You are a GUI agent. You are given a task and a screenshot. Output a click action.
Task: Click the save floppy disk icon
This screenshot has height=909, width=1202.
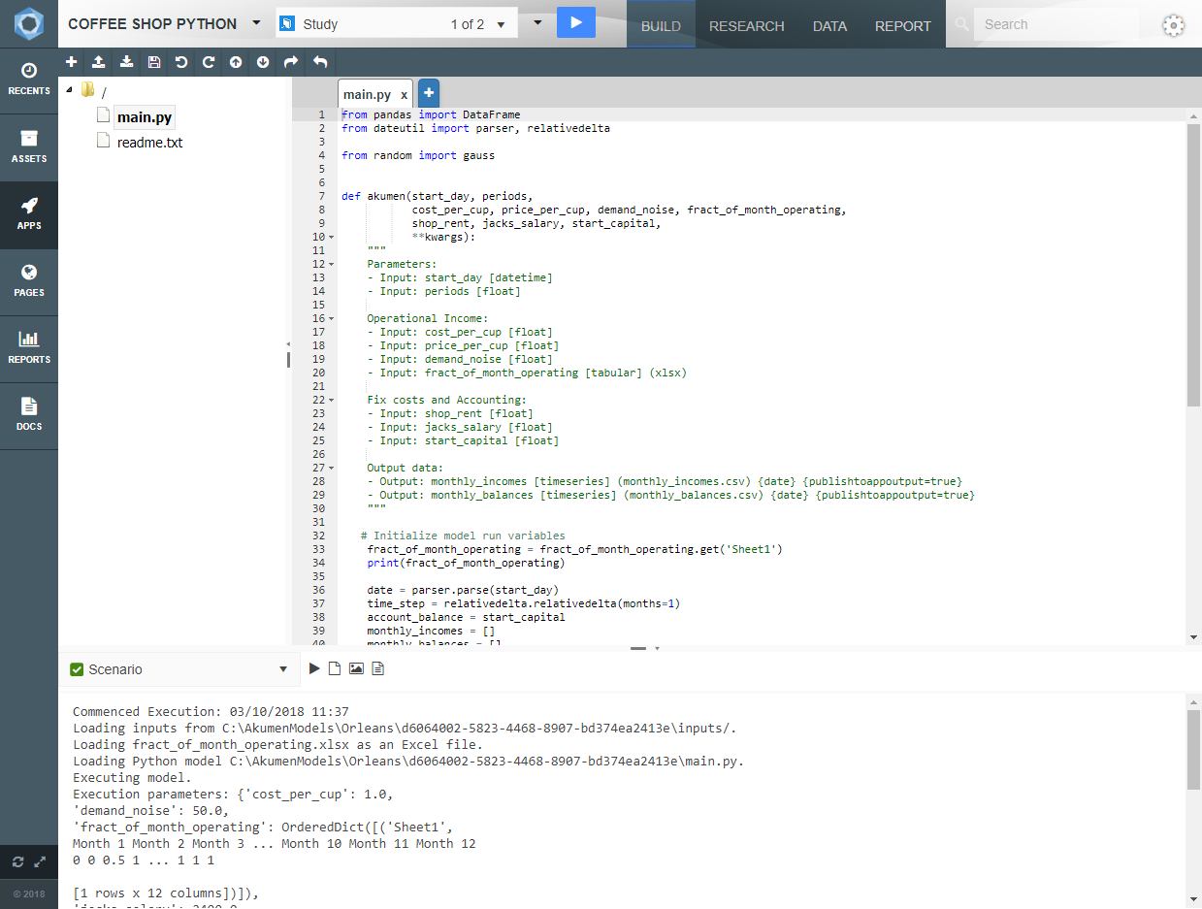point(153,62)
